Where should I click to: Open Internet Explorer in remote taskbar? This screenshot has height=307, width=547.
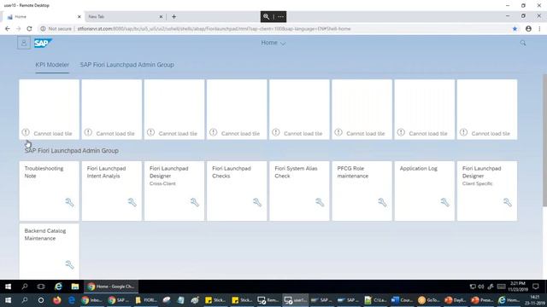coord(58,287)
